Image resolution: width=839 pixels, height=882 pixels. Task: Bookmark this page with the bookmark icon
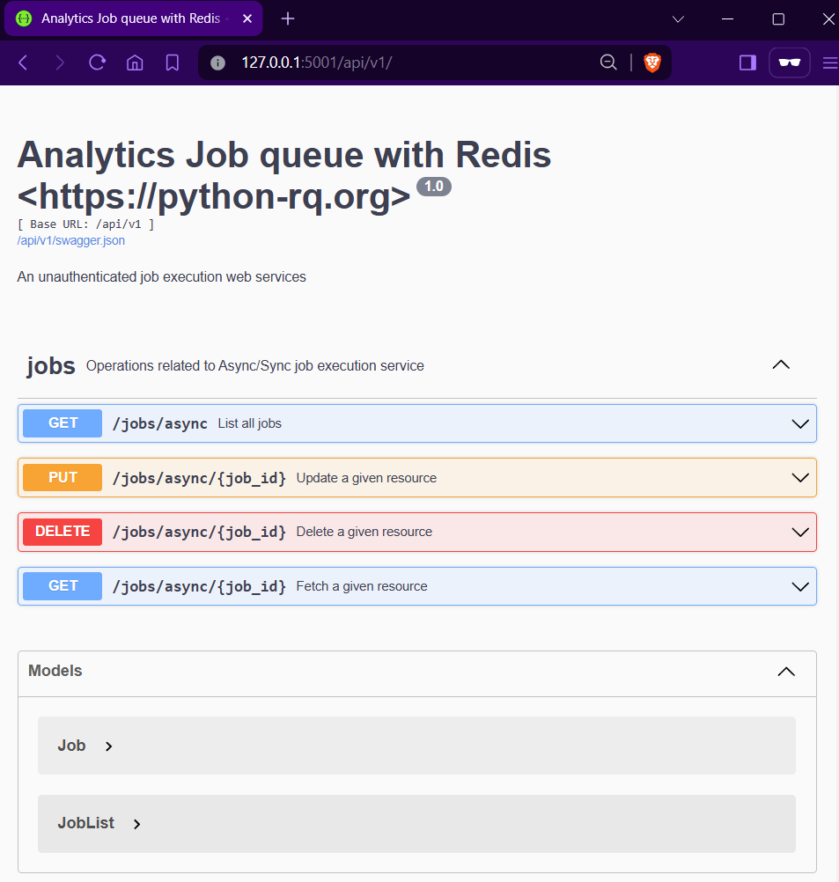[173, 62]
